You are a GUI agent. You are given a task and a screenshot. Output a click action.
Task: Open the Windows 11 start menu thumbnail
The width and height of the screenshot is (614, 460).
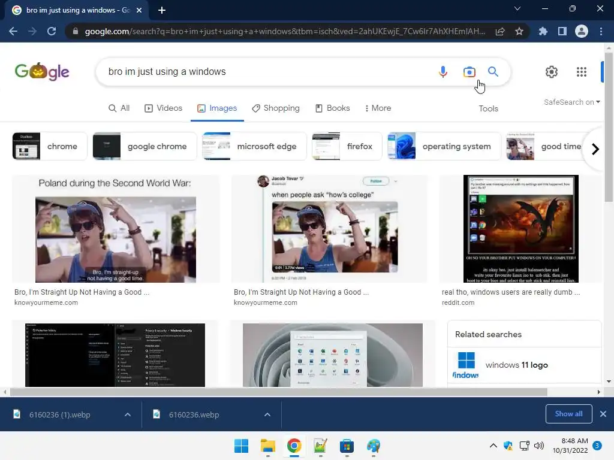tap(332, 355)
